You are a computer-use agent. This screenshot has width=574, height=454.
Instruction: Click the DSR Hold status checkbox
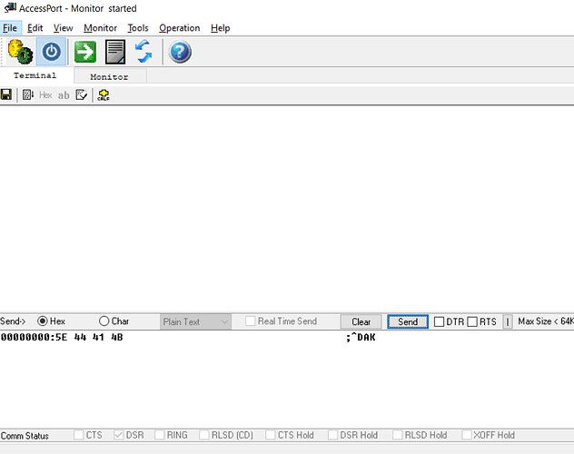(x=332, y=435)
